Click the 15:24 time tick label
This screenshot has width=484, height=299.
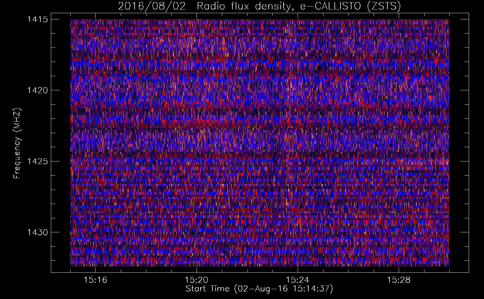[298, 280]
